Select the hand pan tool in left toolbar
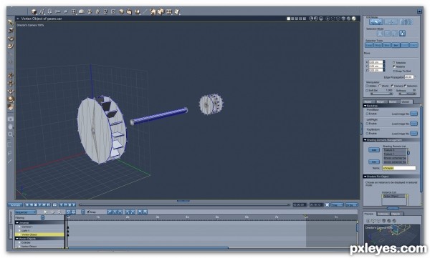 [x=11, y=126]
